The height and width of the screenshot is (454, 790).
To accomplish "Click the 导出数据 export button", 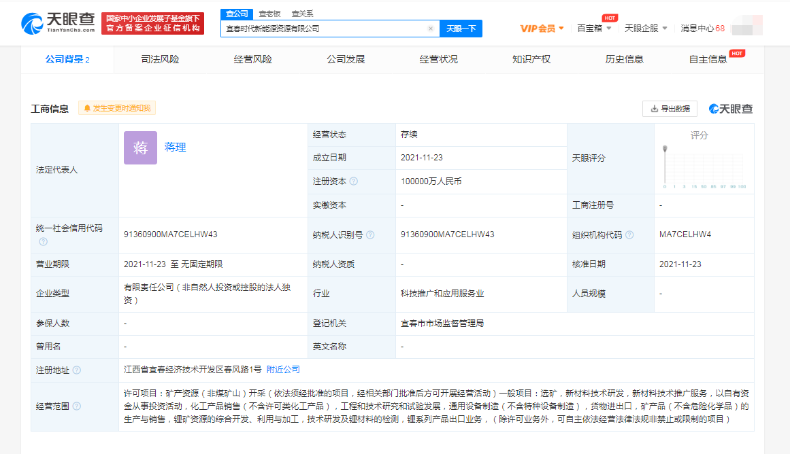I will point(670,109).
